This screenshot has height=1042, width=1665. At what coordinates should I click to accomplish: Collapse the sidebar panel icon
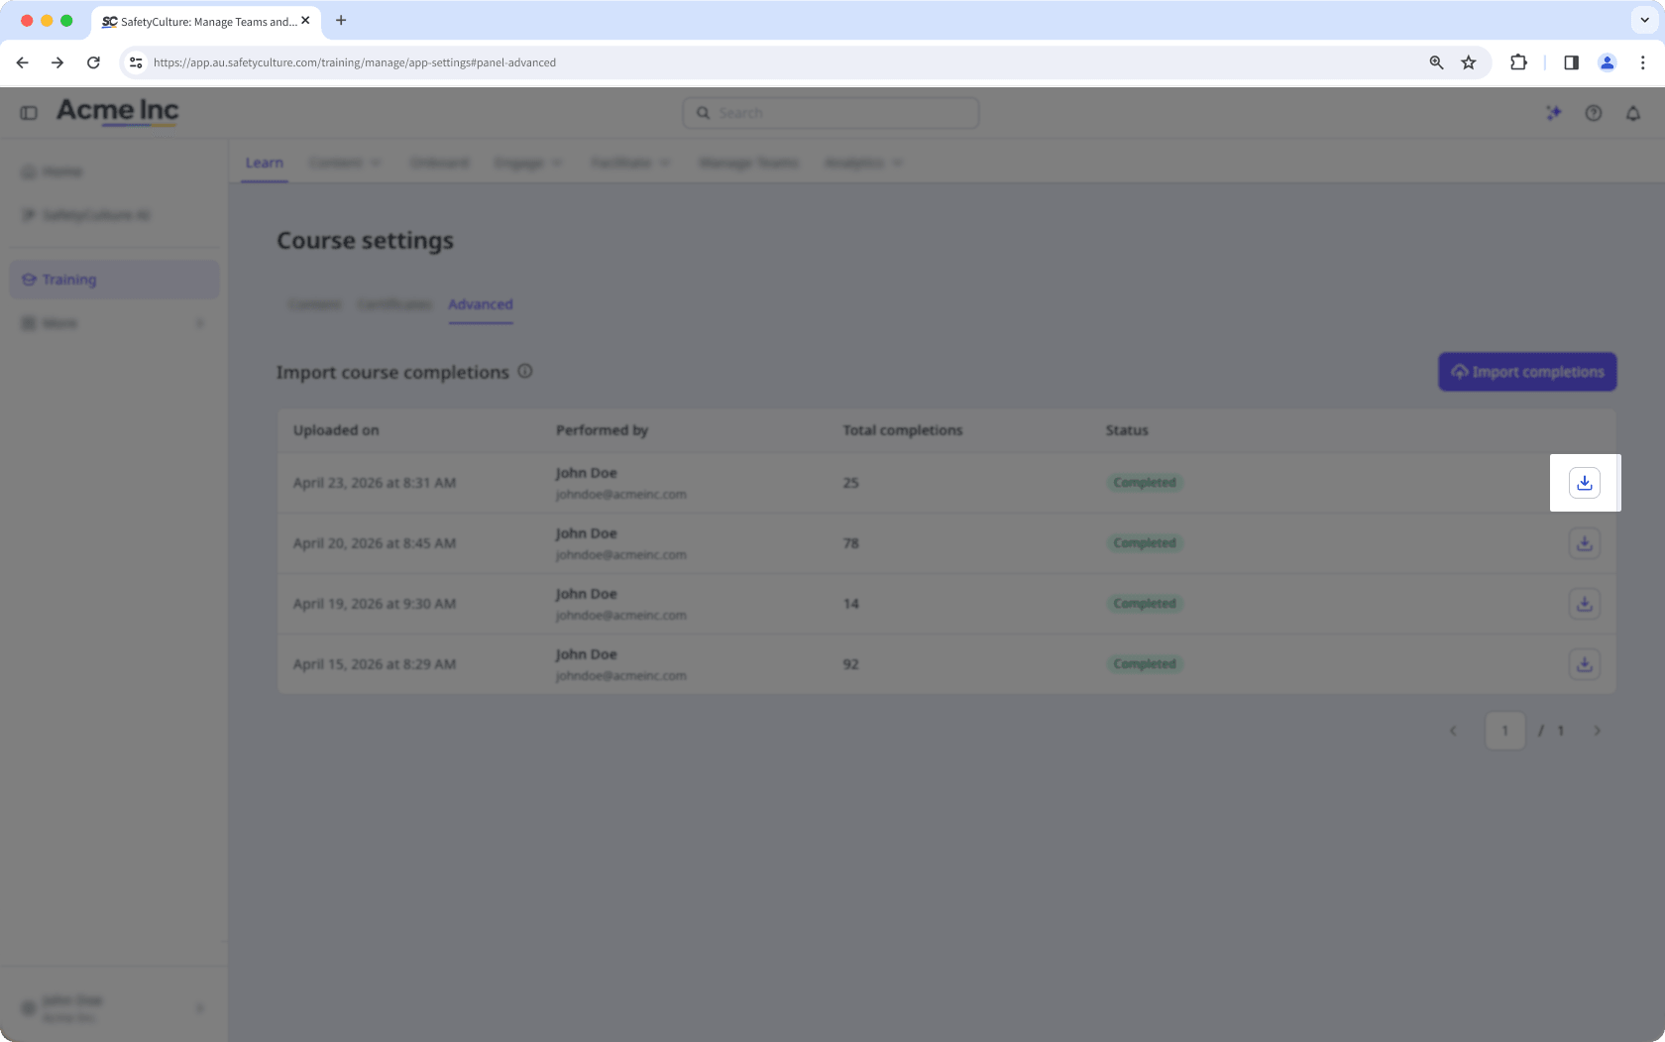(29, 113)
